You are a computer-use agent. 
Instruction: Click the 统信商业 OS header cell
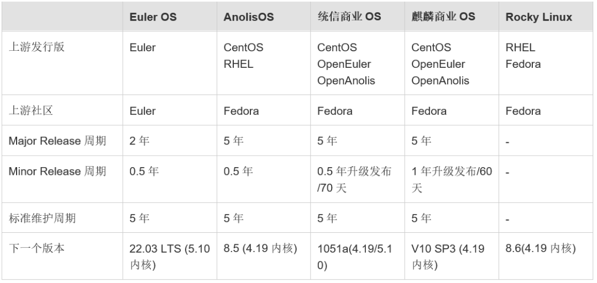349,17
